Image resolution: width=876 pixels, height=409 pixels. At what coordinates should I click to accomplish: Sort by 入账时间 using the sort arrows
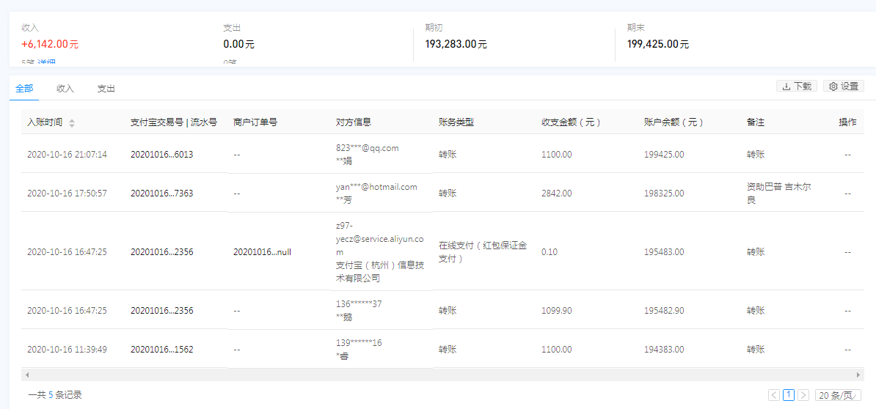point(72,123)
